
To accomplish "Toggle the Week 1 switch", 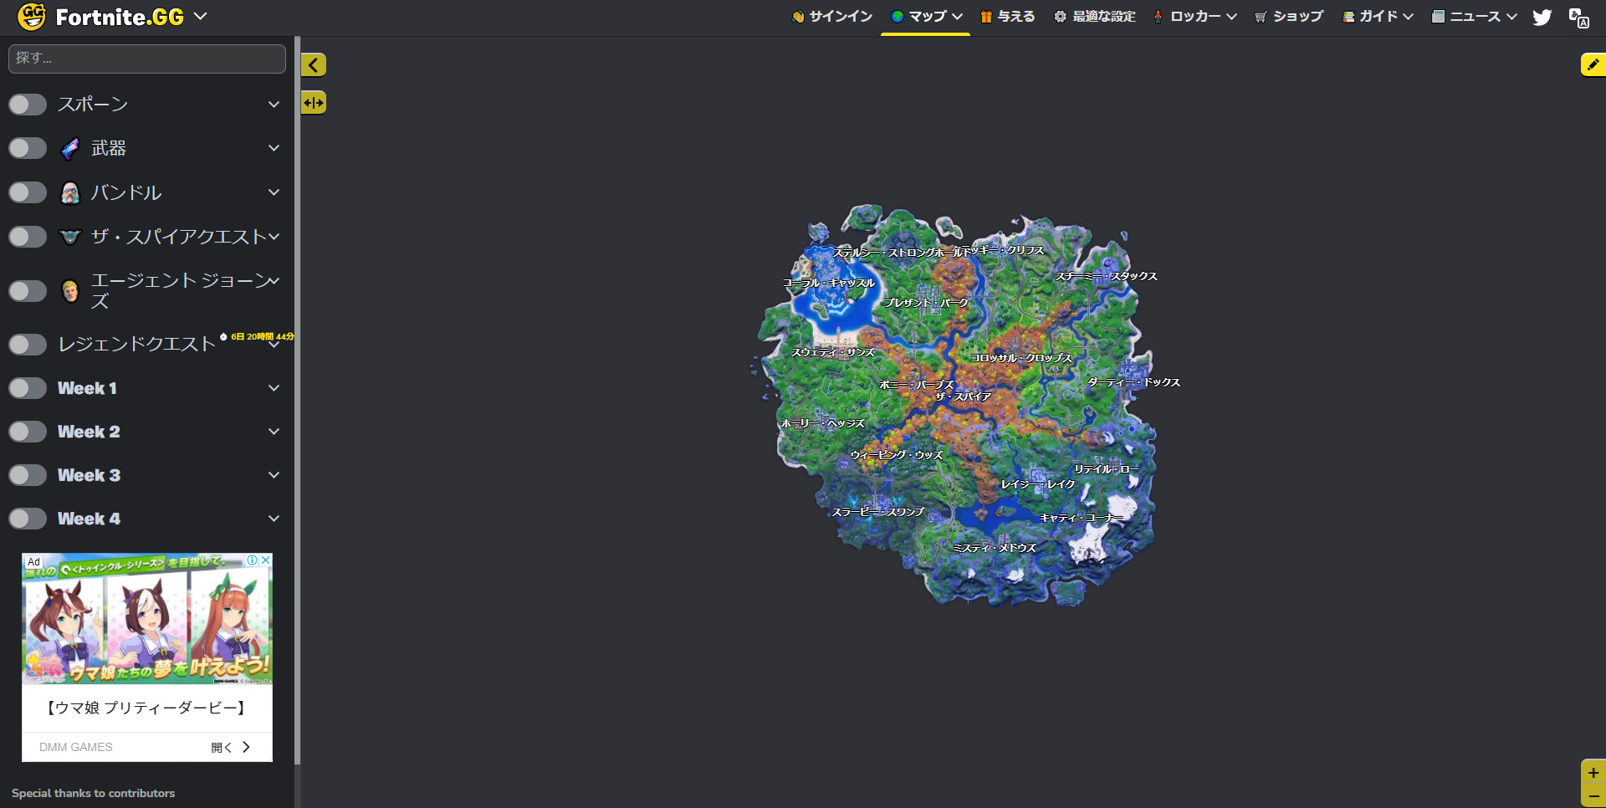I will pos(28,388).
